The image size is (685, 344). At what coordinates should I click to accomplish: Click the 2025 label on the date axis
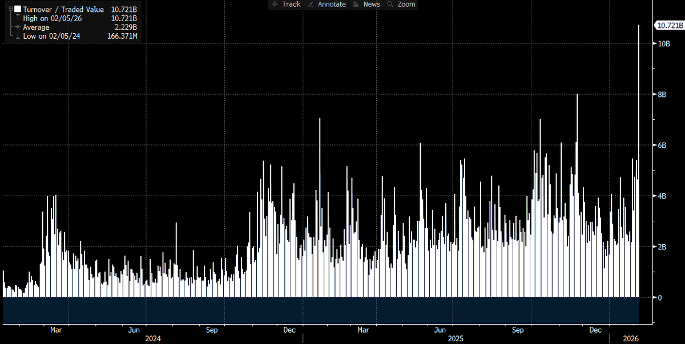click(457, 338)
